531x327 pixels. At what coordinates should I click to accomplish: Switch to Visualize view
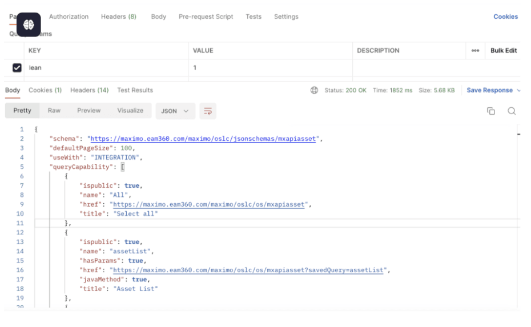130,111
